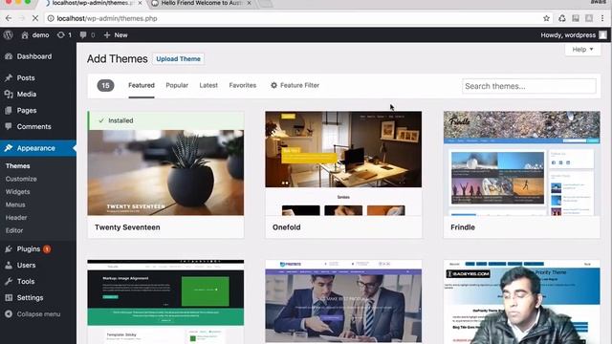Open the Header submenu link
This screenshot has width=612, height=344.
click(x=16, y=217)
